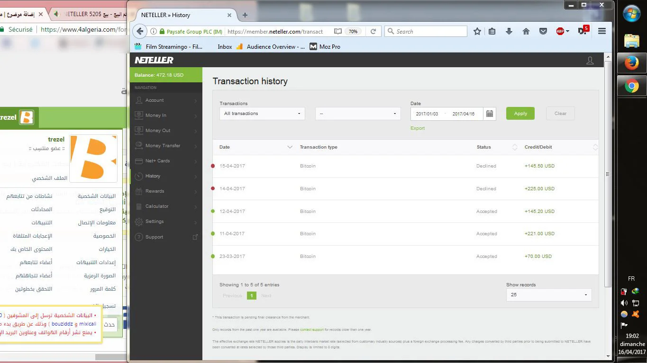Click the Export link
647x363 pixels.
coord(418,128)
